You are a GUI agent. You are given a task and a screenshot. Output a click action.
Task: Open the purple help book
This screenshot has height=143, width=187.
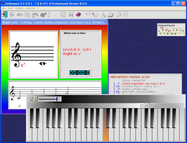78,15
